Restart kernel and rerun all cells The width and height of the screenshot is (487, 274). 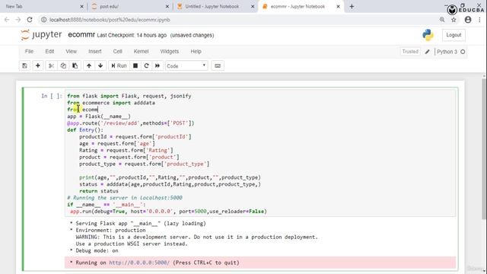pos(158,66)
